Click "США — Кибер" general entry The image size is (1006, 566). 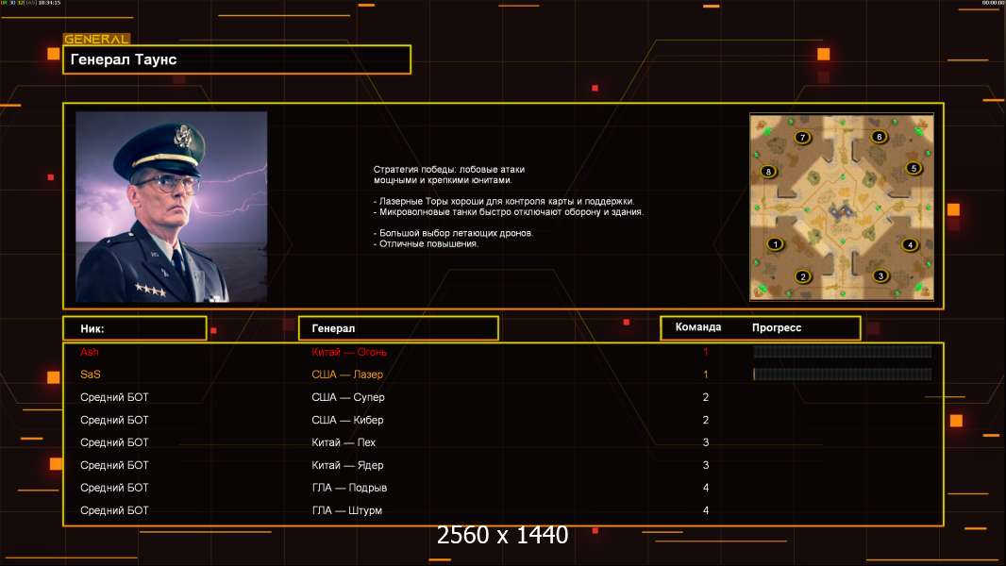tap(347, 420)
